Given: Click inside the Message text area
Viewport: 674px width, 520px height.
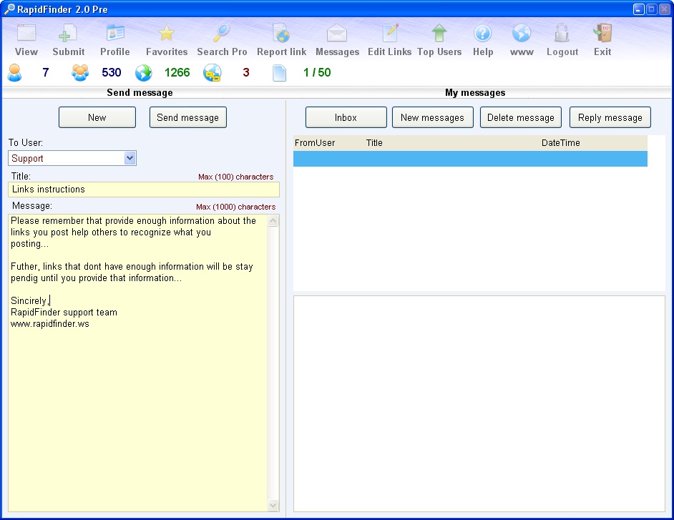Looking at the screenshot, I should click(x=137, y=363).
